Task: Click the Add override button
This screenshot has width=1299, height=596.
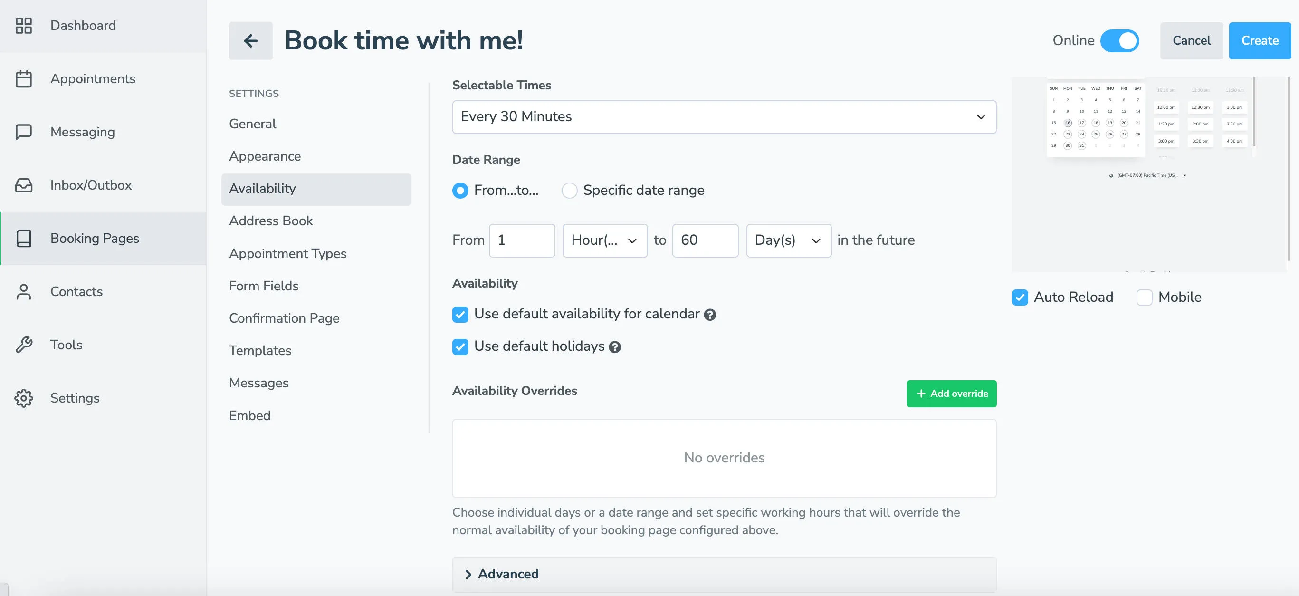Action: 951,394
